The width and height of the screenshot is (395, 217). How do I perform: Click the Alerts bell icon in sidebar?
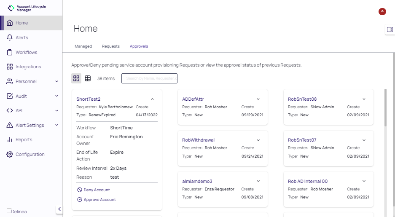click(10, 38)
